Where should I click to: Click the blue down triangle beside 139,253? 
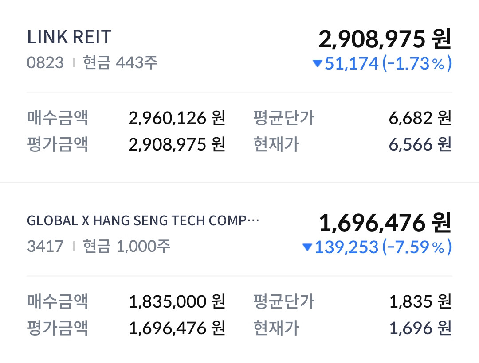click(x=307, y=247)
